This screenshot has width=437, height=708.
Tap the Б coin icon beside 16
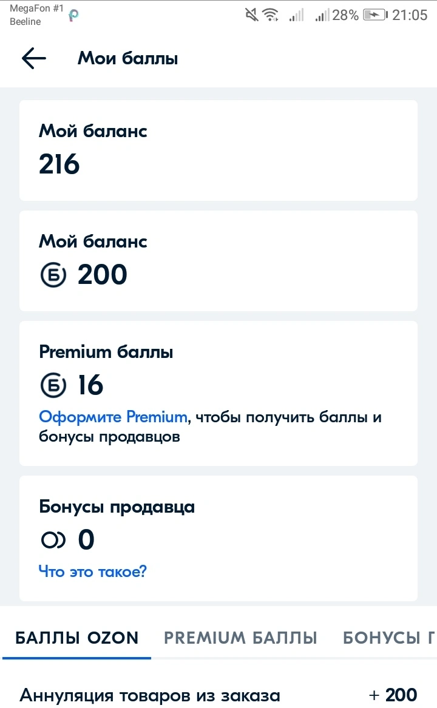point(53,385)
